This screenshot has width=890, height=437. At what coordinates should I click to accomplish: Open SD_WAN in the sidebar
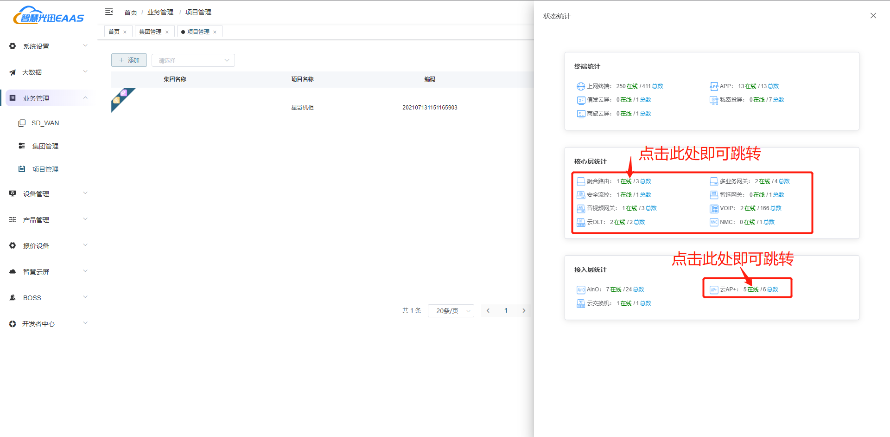(x=45, y=123)
